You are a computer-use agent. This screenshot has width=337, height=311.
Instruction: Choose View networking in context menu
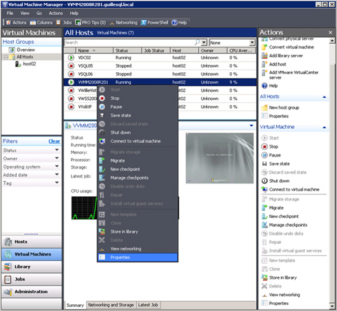[137, 249]
